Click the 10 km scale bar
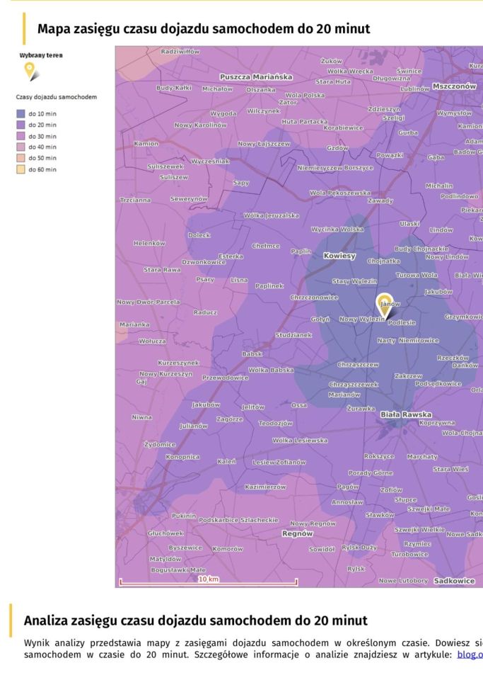483x680 pixels. tap(208, 581)
